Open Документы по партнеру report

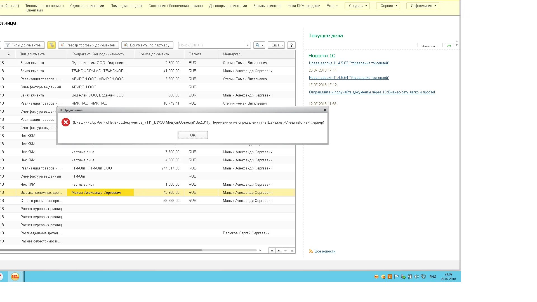click(147, 45)
